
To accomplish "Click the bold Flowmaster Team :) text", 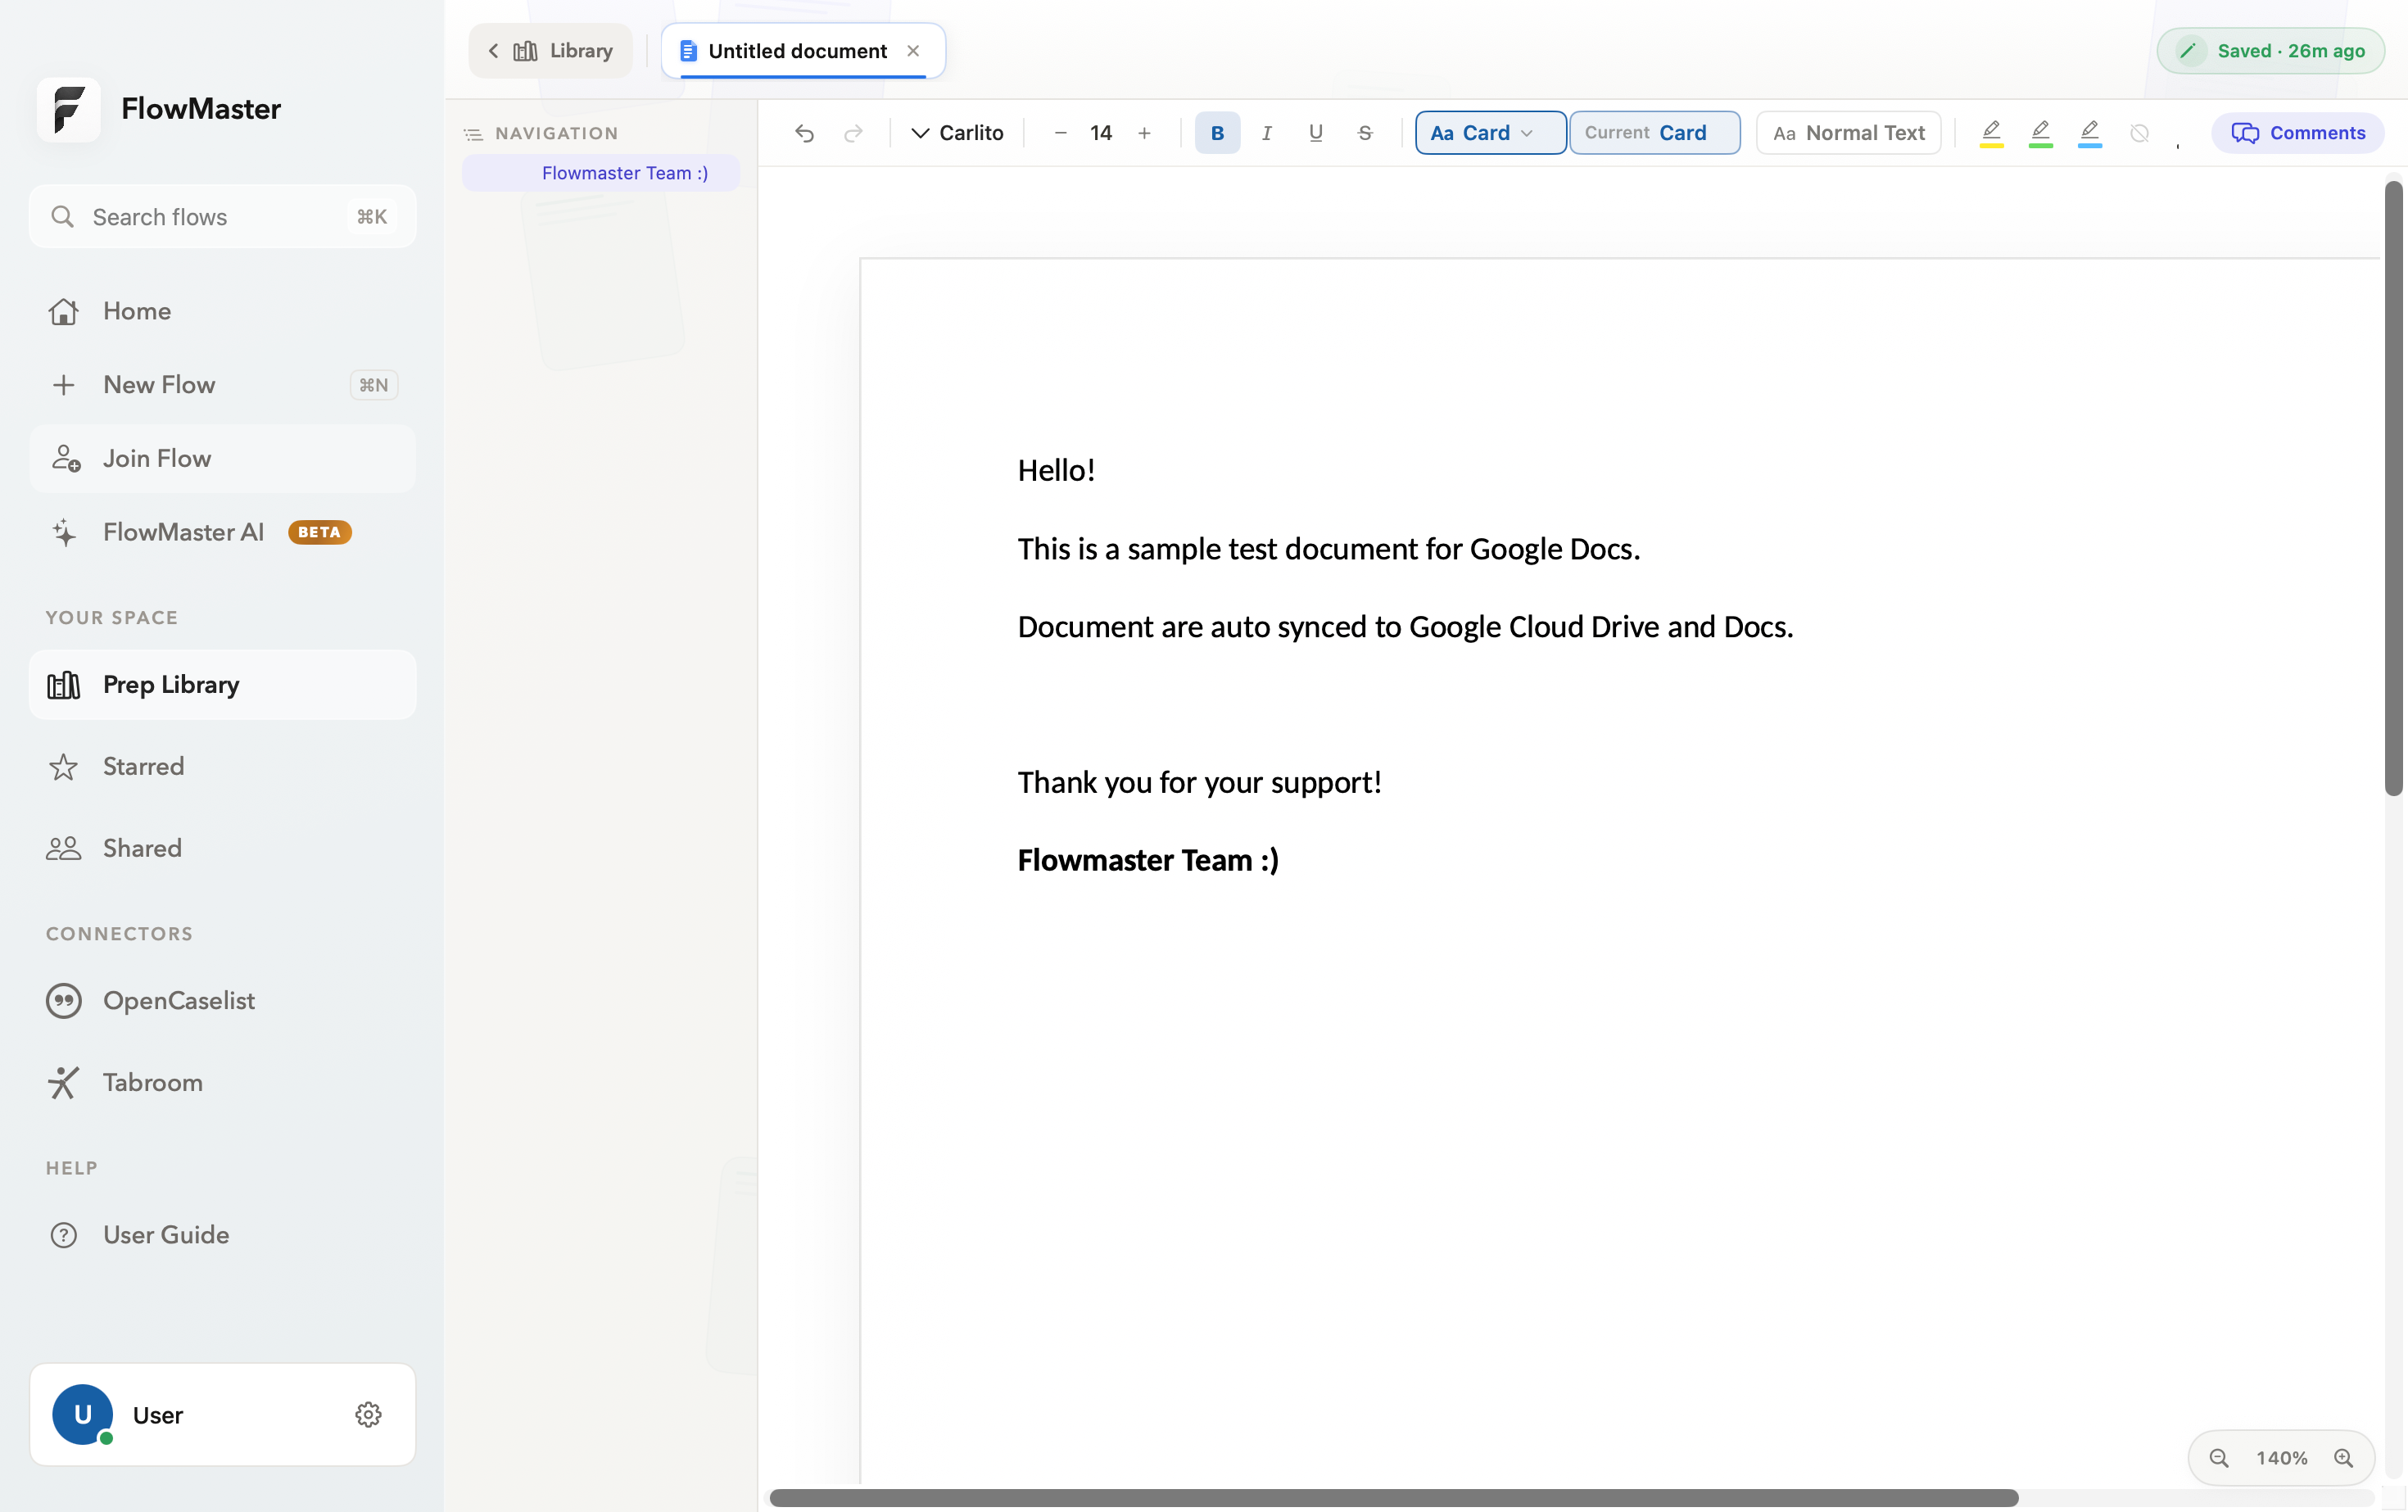I will click(x=1148, y=860).
